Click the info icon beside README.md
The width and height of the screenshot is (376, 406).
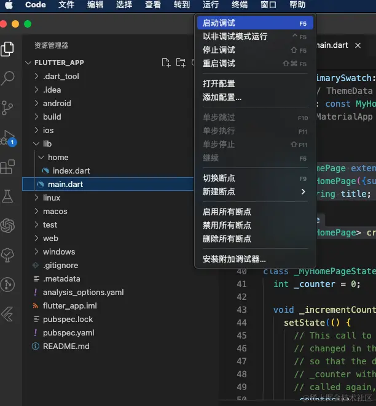click(x=36, y=346)
